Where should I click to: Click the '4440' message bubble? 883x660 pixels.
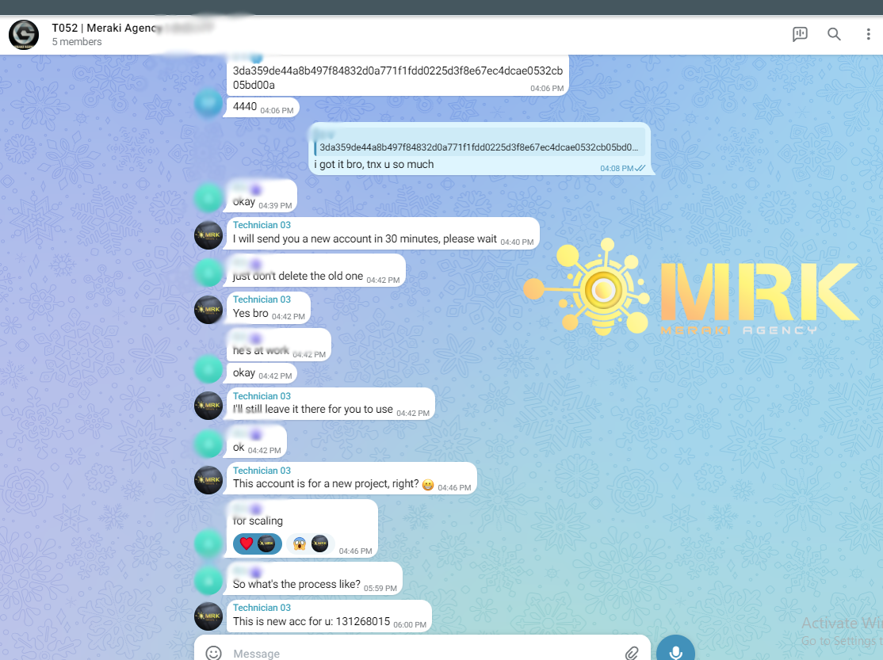click(x=262, y=107)
